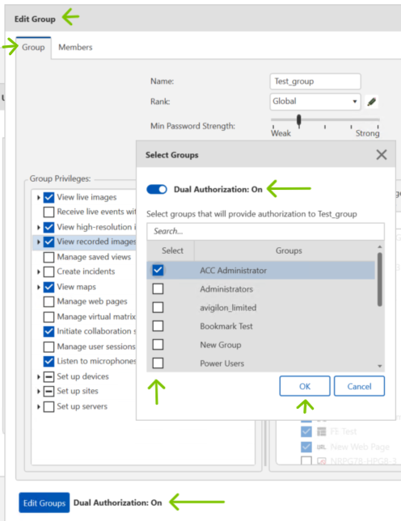This screenshot has width=401, height=521.
Task: Check Manage web pages privilege
Action: click(49, 302)
